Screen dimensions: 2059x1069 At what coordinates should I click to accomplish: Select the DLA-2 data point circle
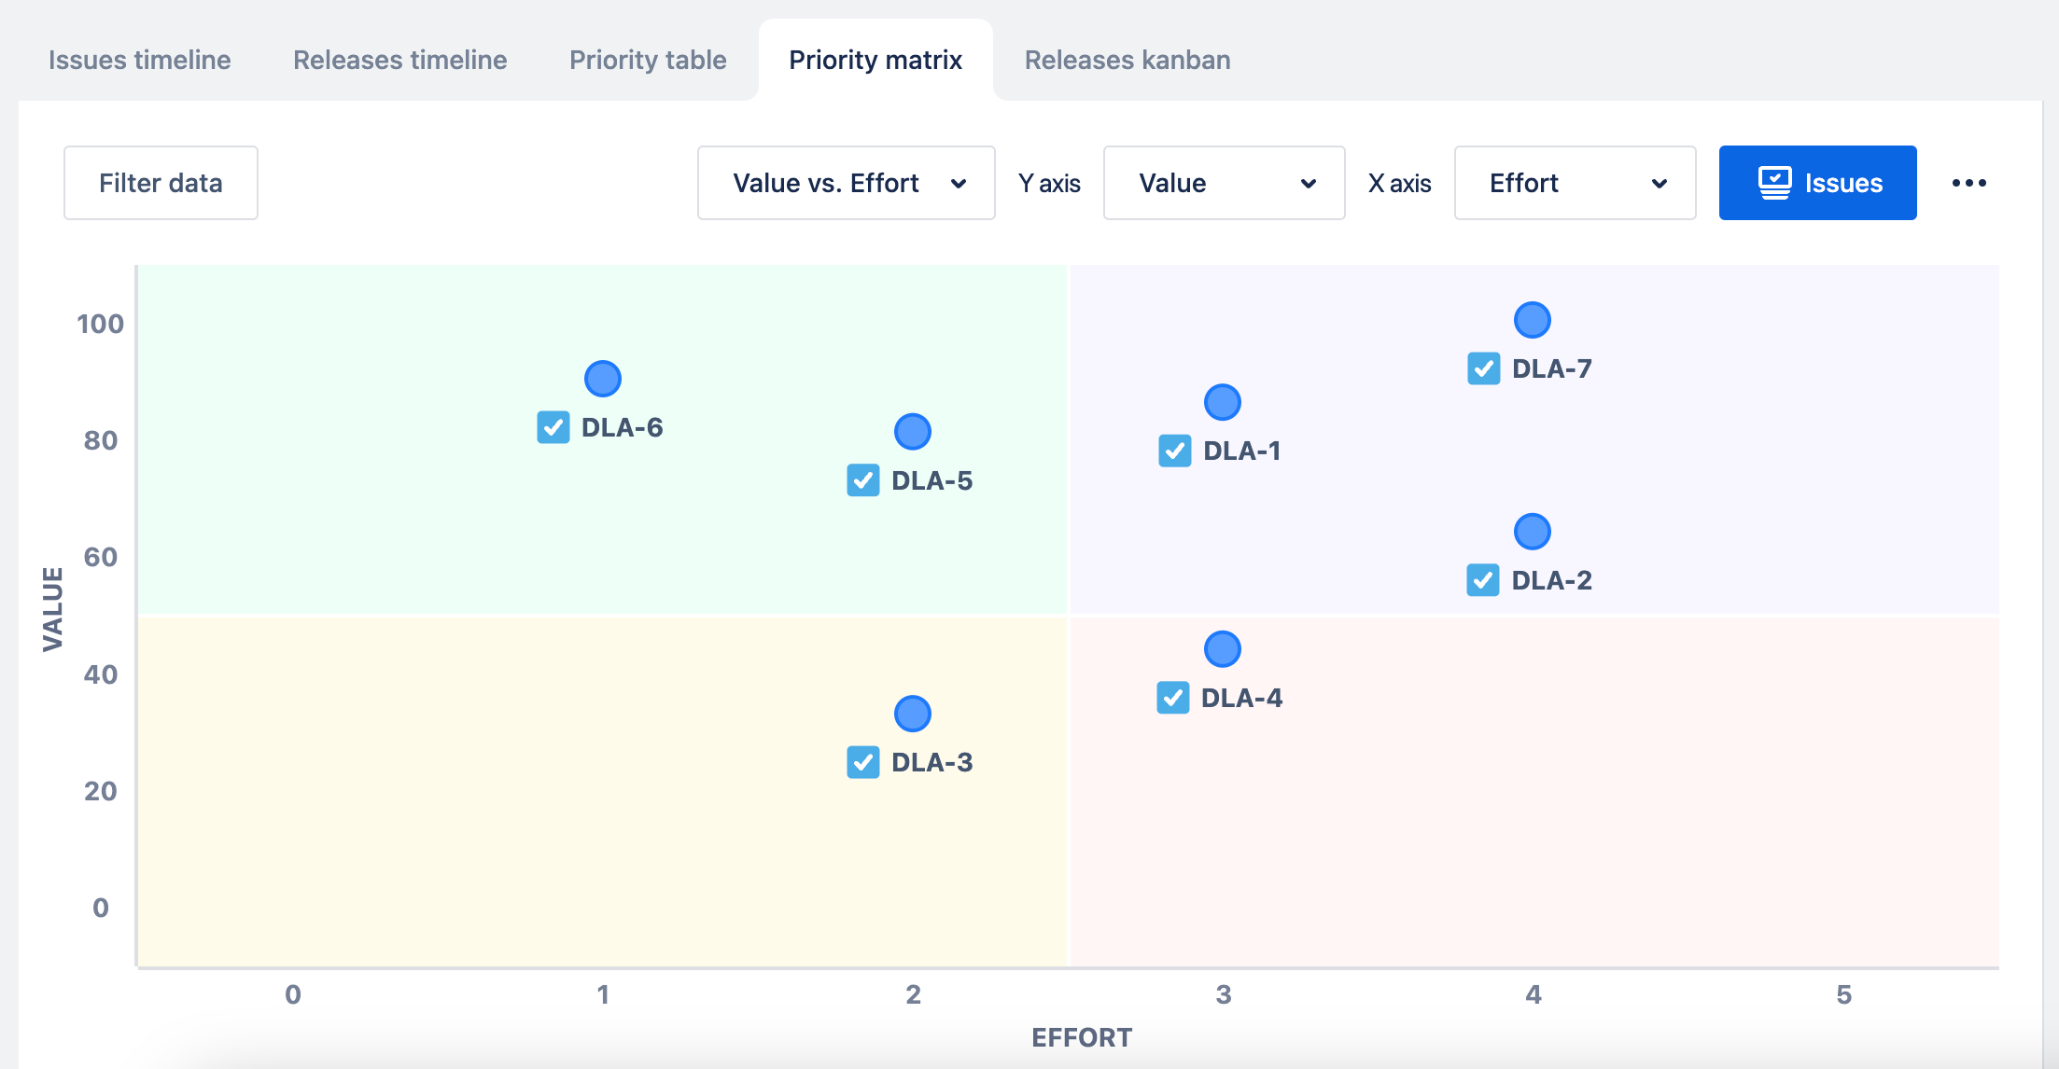point(1533,532)
